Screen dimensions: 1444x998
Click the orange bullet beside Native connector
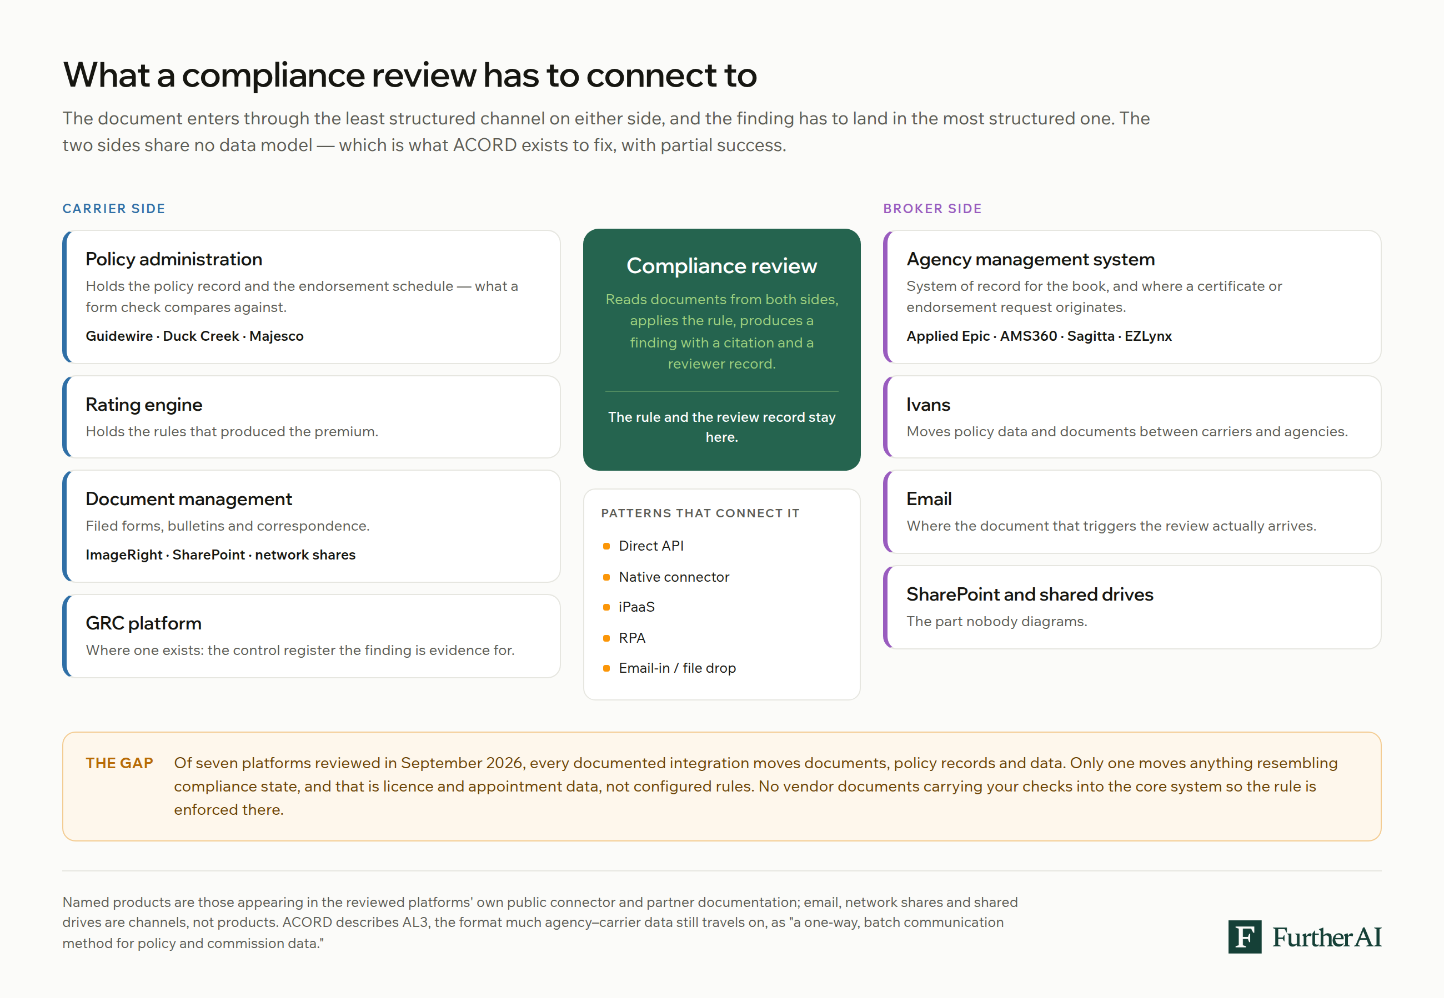coord(606,577)
